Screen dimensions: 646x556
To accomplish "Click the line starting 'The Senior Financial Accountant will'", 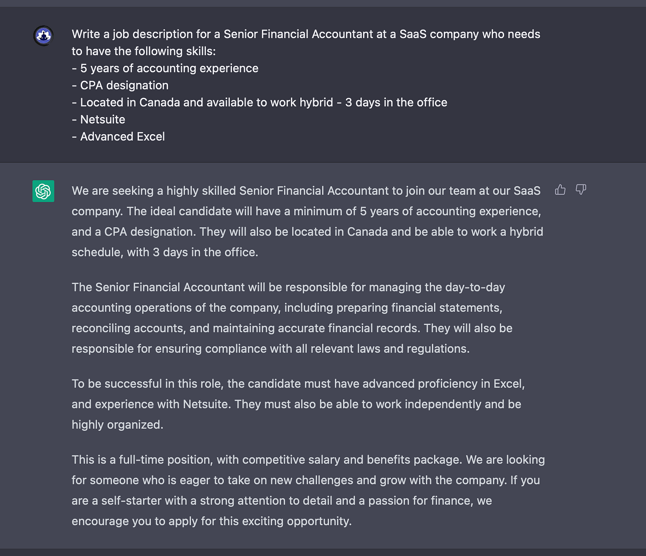I will pyautogui.click(x=288, y=287).
